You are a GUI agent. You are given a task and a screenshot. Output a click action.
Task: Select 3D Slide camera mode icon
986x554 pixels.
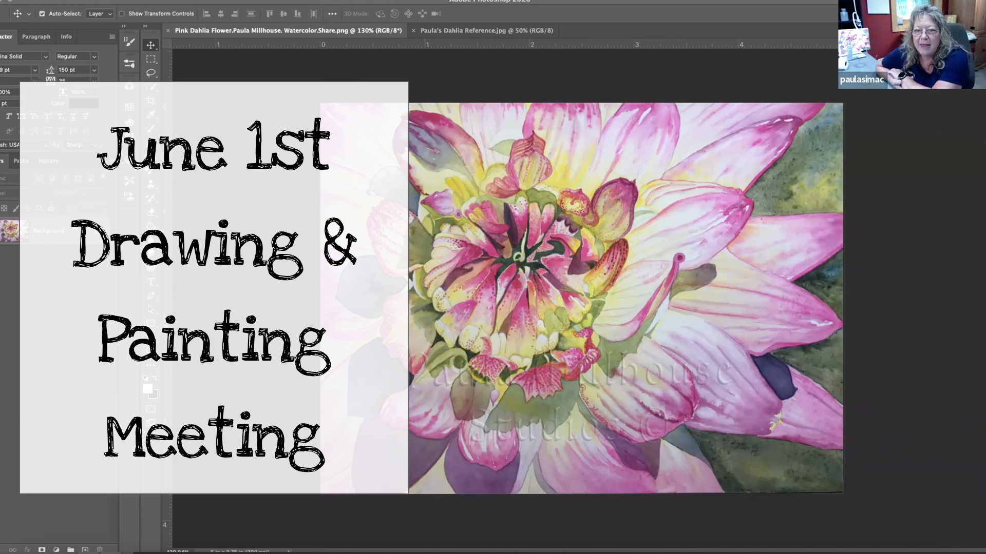click(x=423, y=14)
